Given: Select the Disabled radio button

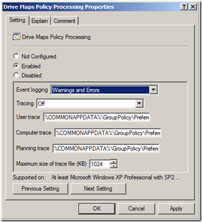Looking at the screenshot, I should [16, 75].
